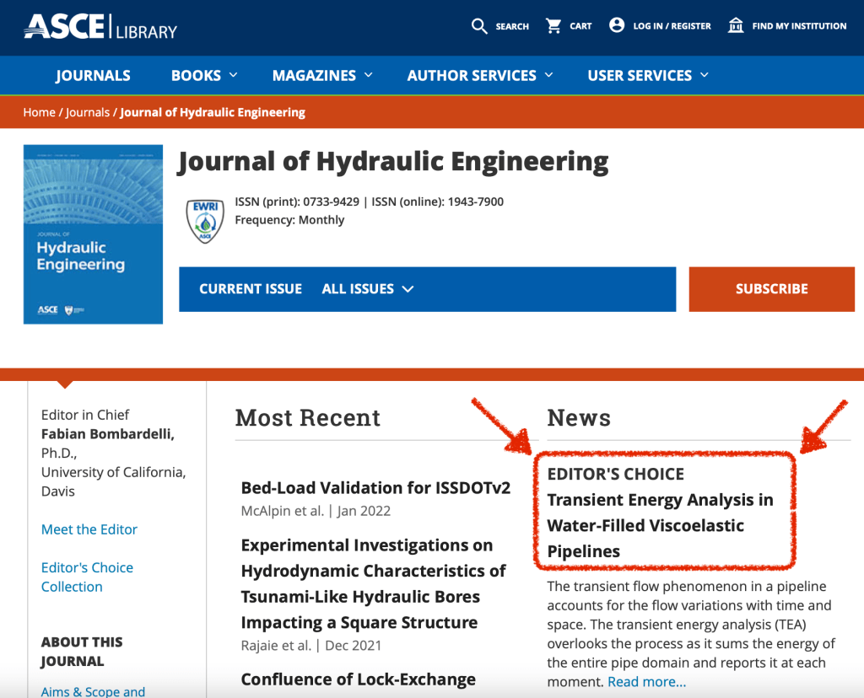Open the Journals menu item
Image resolution: width=864 pixels, height=698 pixels.
coord(93,76)
